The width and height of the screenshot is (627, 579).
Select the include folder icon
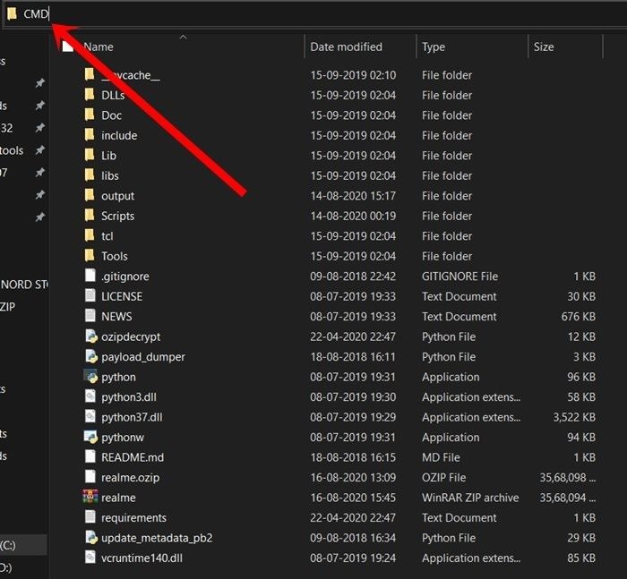pyautogui.click(x=90, y=134)
